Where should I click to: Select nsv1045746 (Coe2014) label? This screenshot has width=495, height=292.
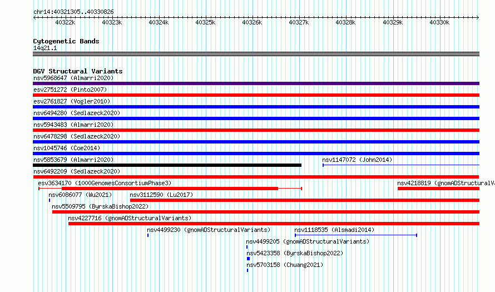[x=67, y=148]
